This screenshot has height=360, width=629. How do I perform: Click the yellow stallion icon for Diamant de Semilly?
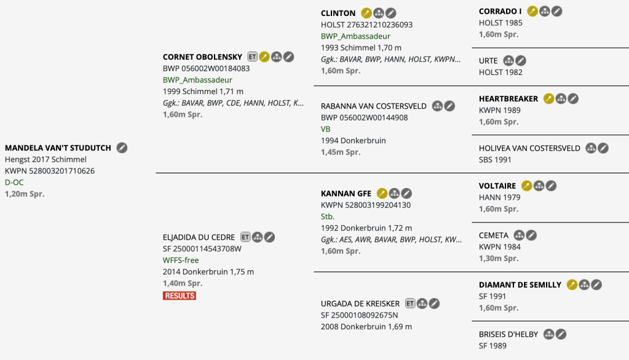click(572, 284)
